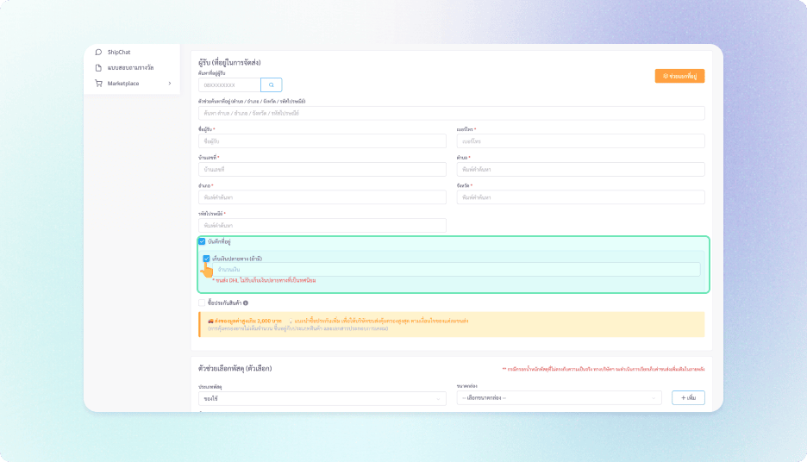Click the magnifier search button beside phone lookup

pyautogui.click(x=272, y=84)
